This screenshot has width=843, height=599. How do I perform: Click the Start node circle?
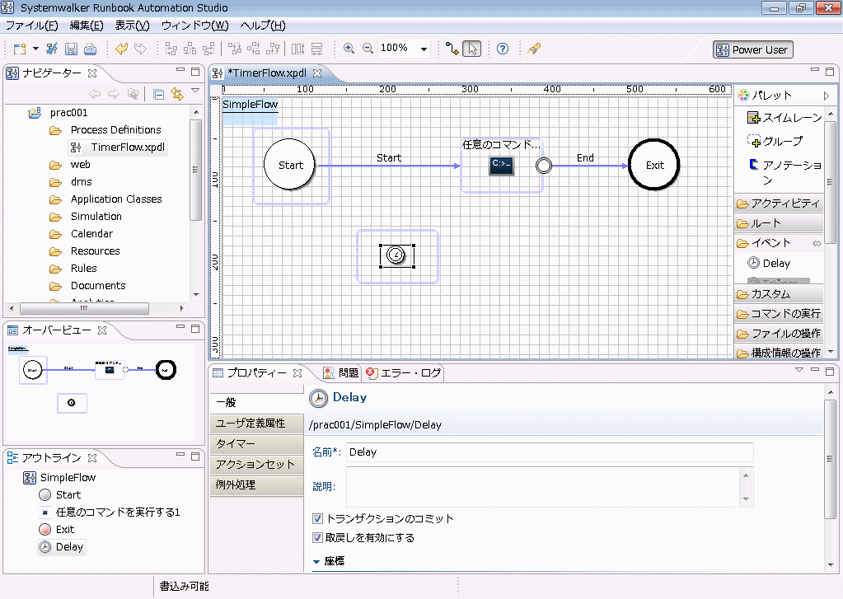tap(290, 165)
